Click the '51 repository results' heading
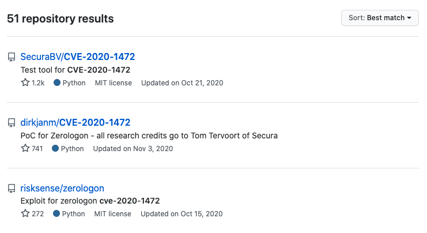 tap(61, 19)
